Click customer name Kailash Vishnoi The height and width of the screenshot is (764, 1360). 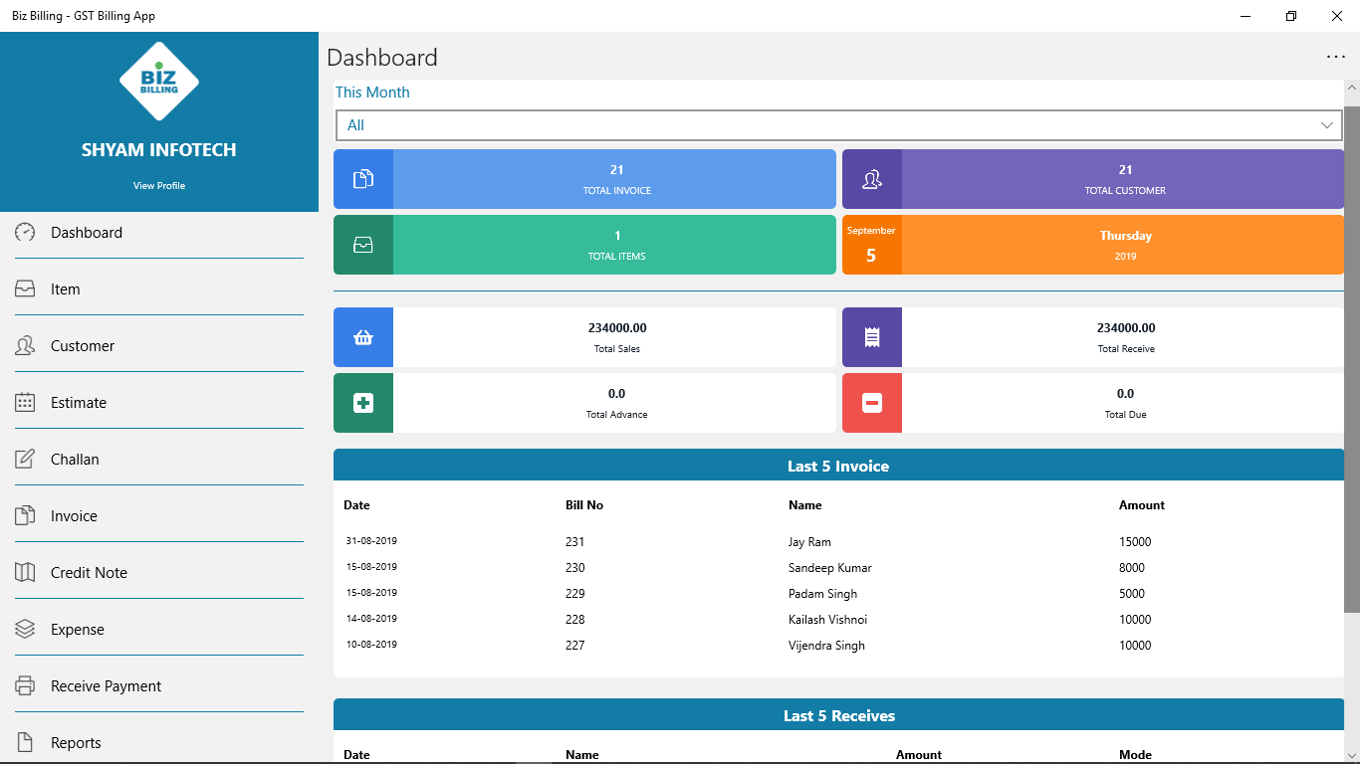(x=827, y=620)
